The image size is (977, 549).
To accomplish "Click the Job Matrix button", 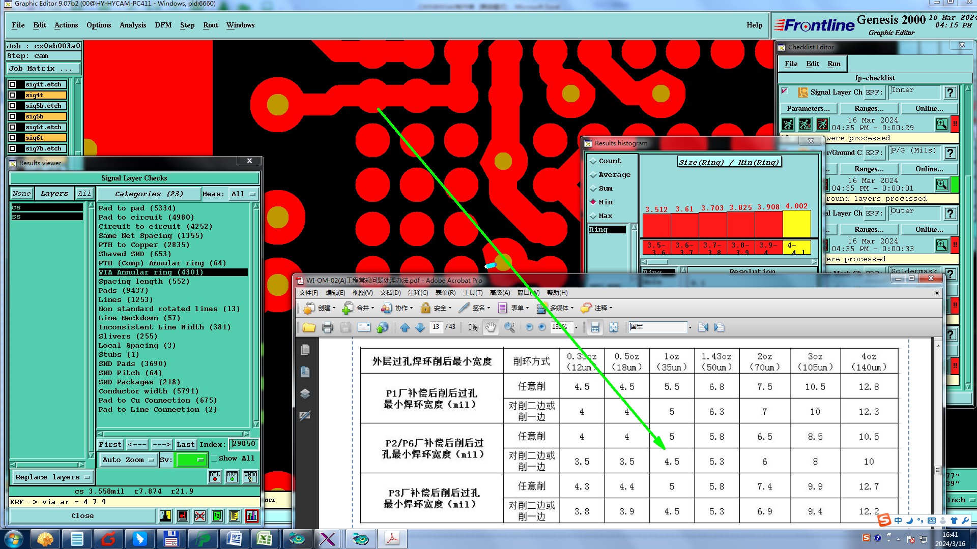I will 44,69.
